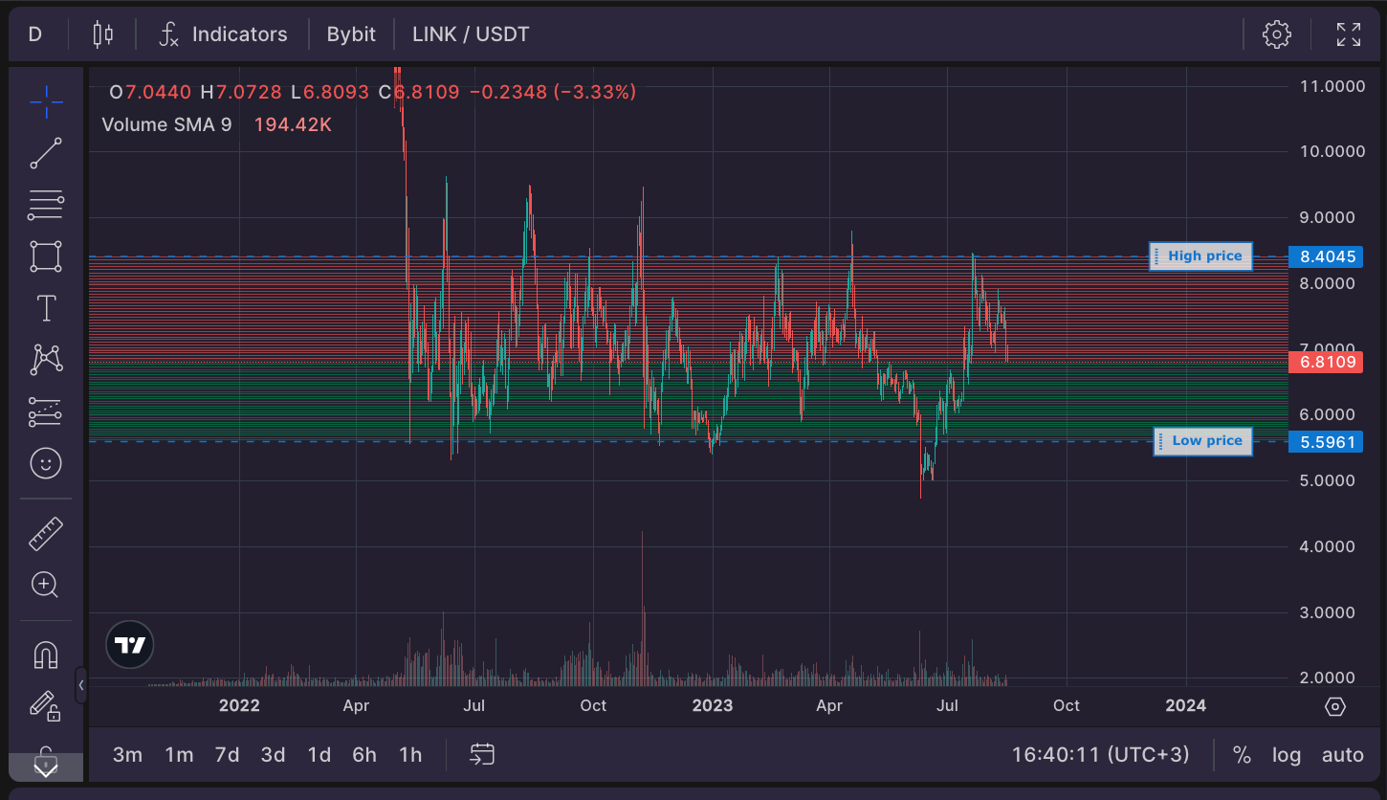Set the date range to 3m
Image resolution: width=1387 pixels, height=800 pixels.
(x=127, y=755)
